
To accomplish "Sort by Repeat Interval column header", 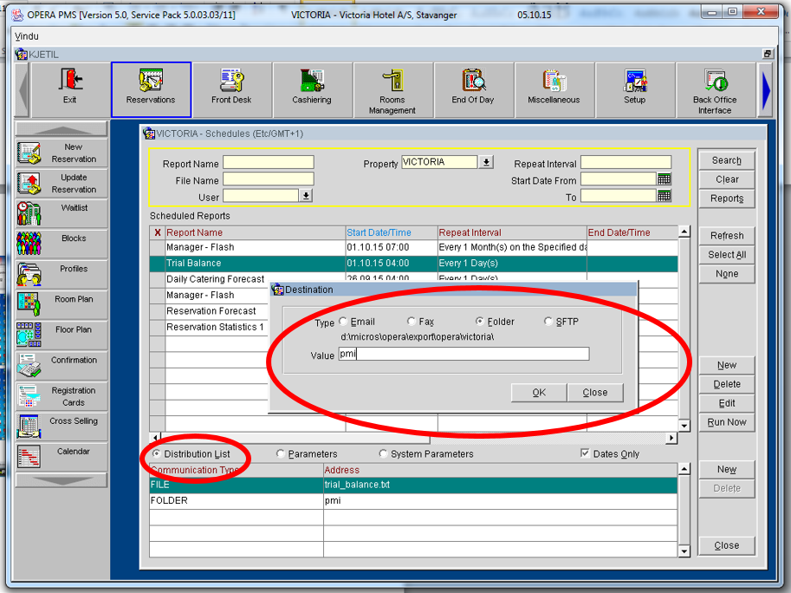I will [x=511, y=232].
